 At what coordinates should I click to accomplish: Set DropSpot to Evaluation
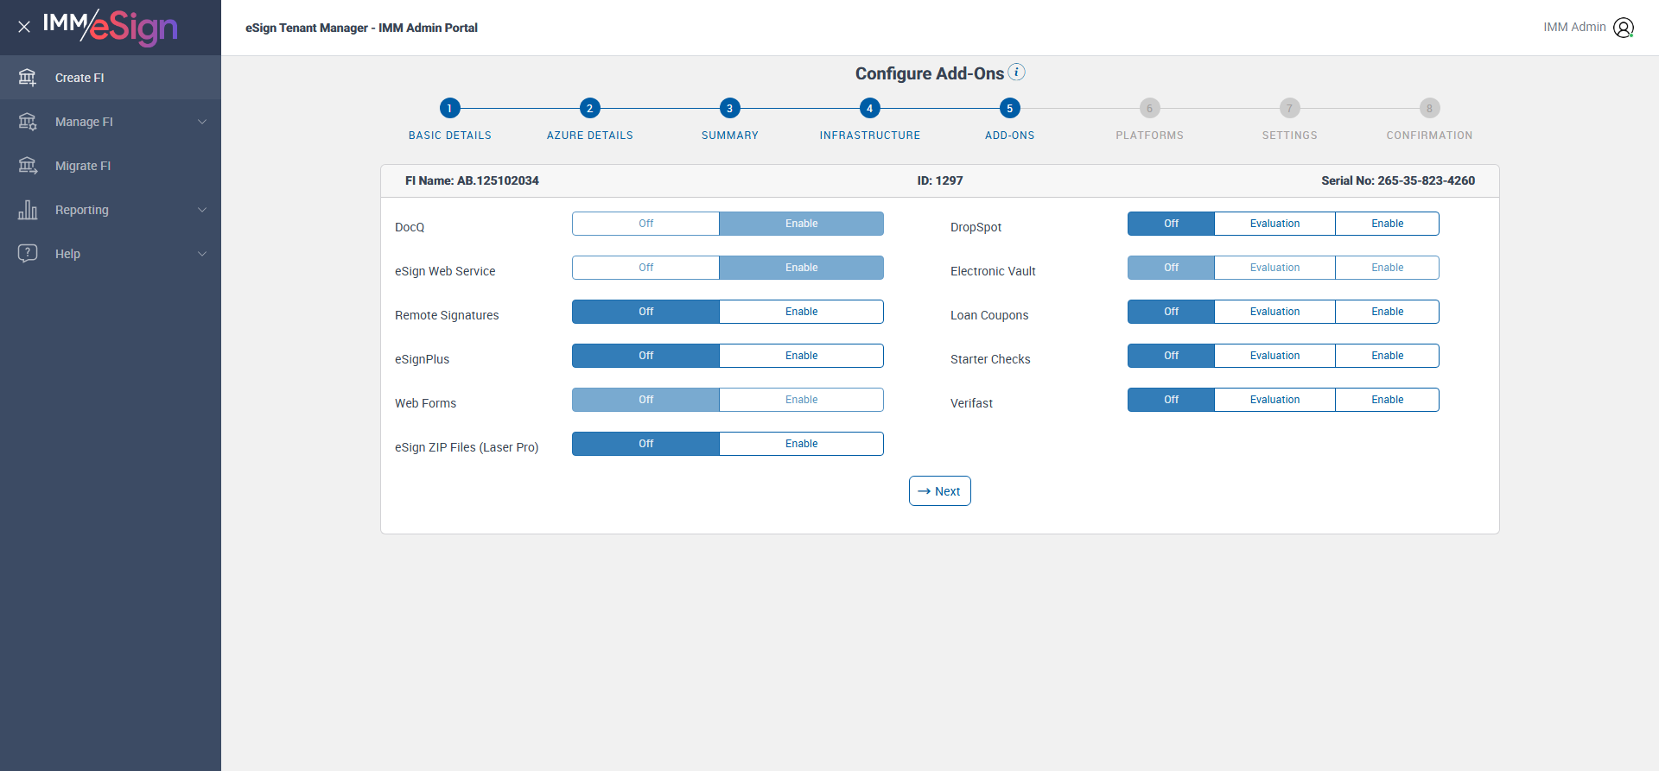click(x=1274, y=224)
